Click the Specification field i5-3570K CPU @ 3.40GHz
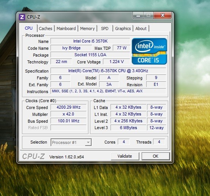The image size is (210, 196). 108,71
